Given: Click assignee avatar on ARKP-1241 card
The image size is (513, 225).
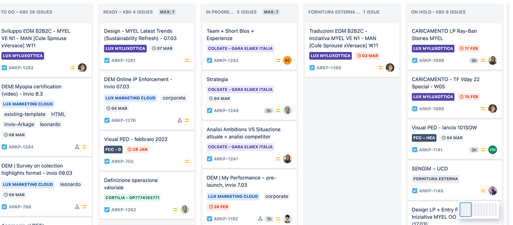Looking at the screenshot, I should (x=287, y=159).
